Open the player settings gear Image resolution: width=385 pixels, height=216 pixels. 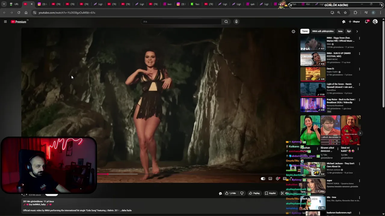point(277,178)
